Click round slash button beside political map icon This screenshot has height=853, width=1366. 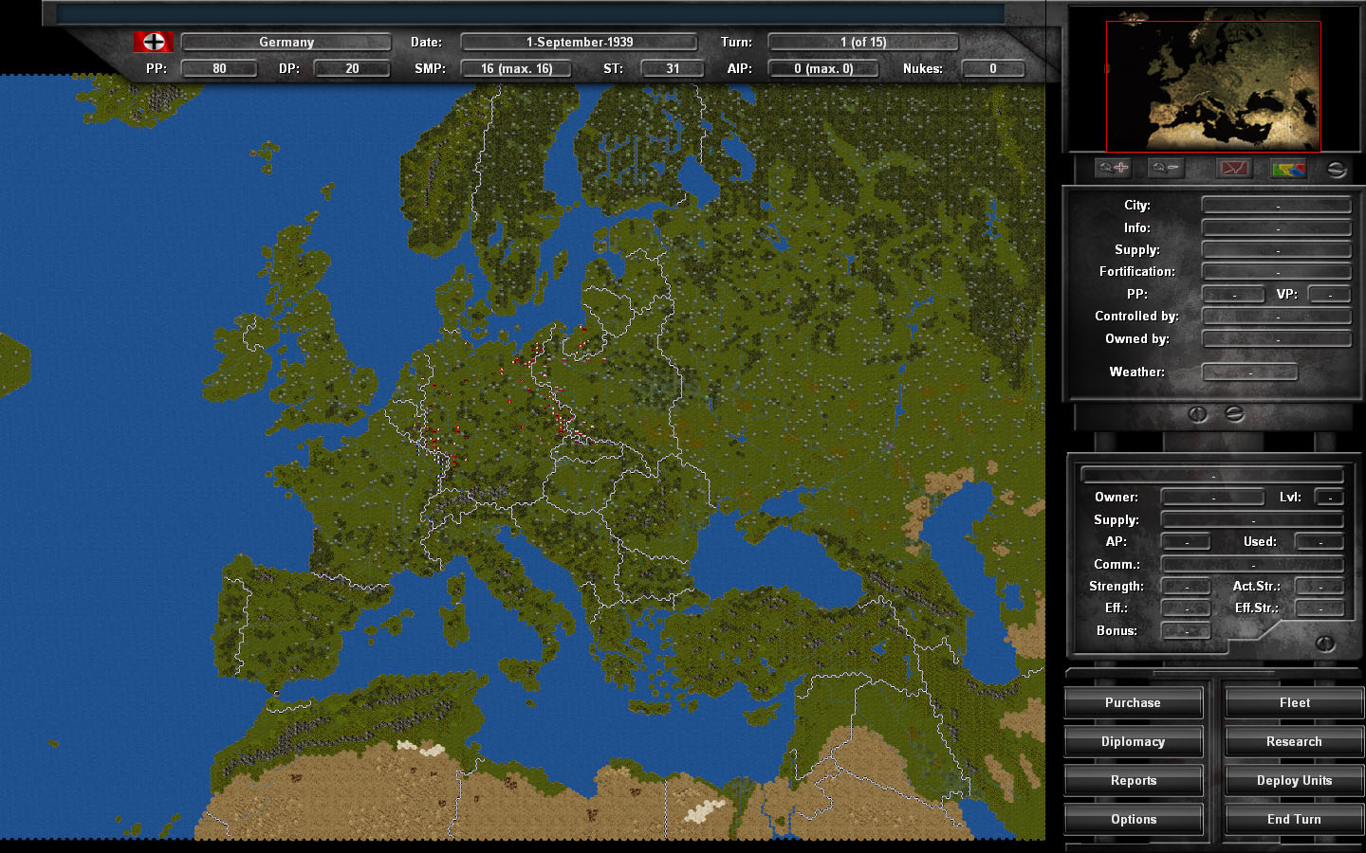[1337, 170]
